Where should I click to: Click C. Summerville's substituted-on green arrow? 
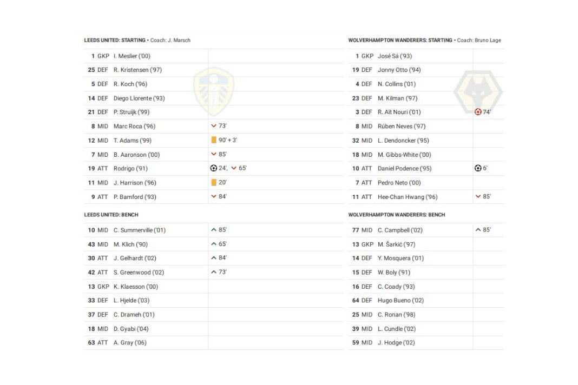214,230
